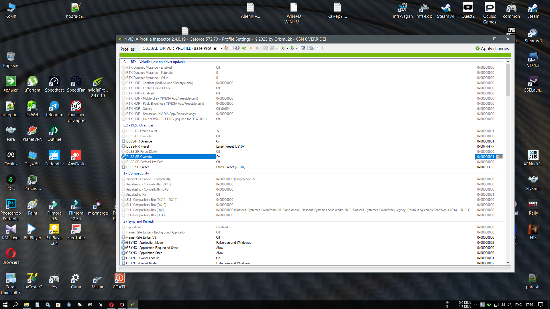550x309 pixels.
Task: Select the 'Ambient Occlusion - Compatibility' setting row
Action: click(x=312, y=179)
